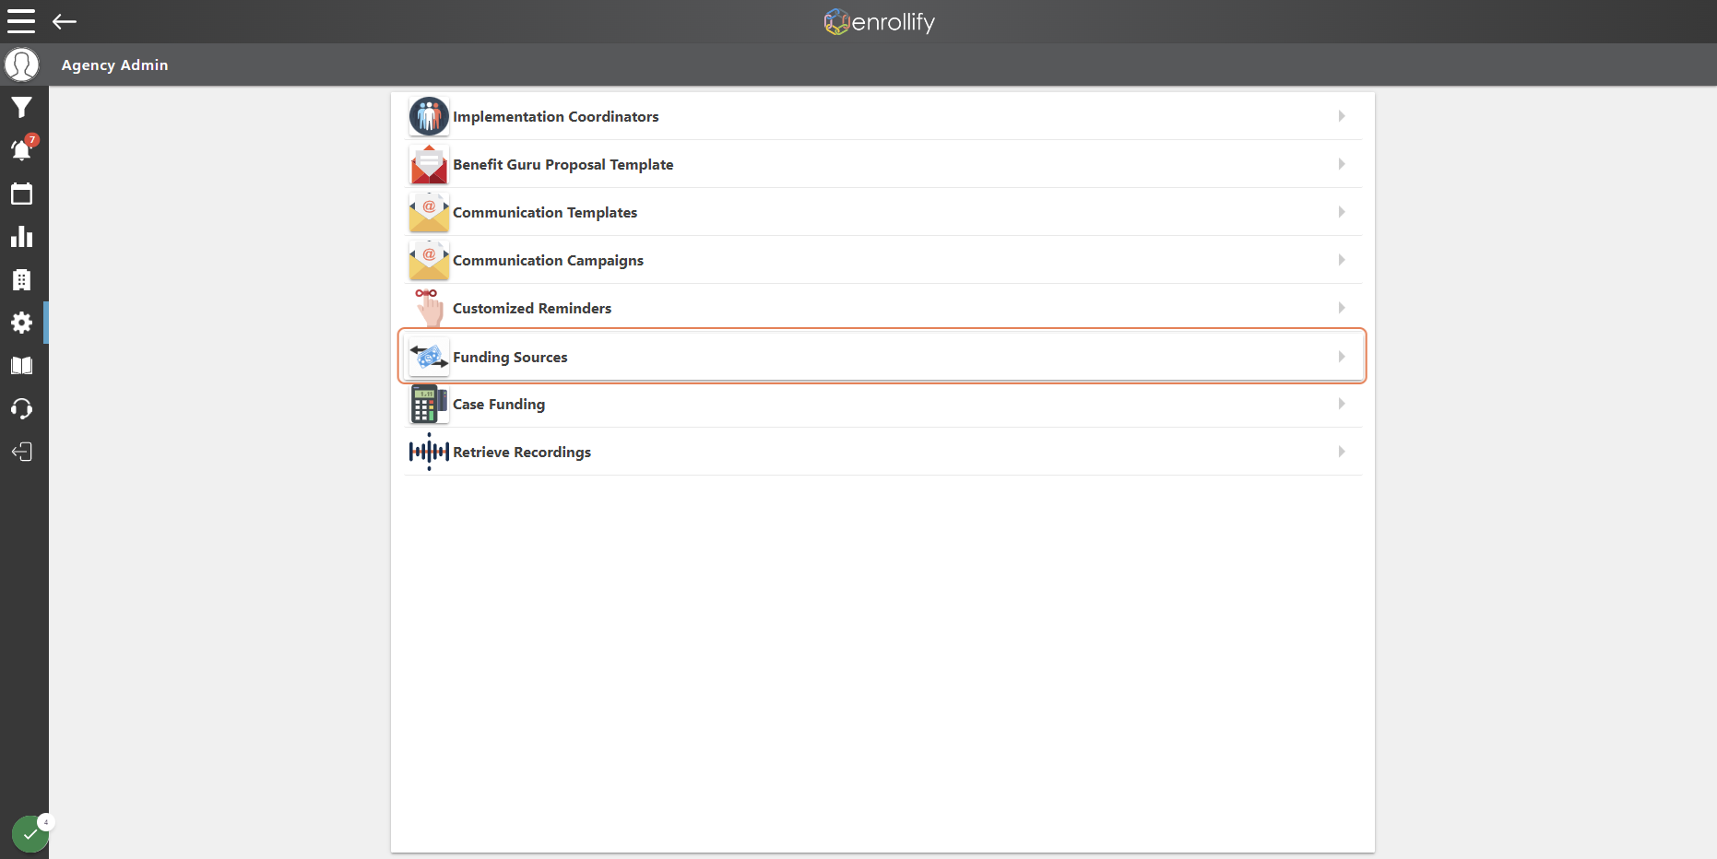Click the Communication Campaigns envelope icon
Image resolution: width=1717 pixels, height=859 pixels.
(x=429, y=260)
